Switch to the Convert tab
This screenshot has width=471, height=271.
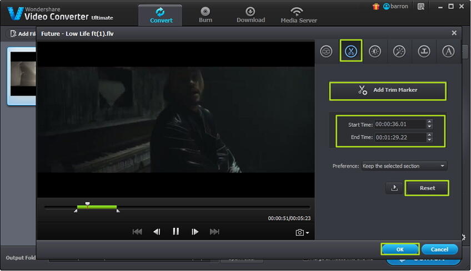(x=161, y=16)
